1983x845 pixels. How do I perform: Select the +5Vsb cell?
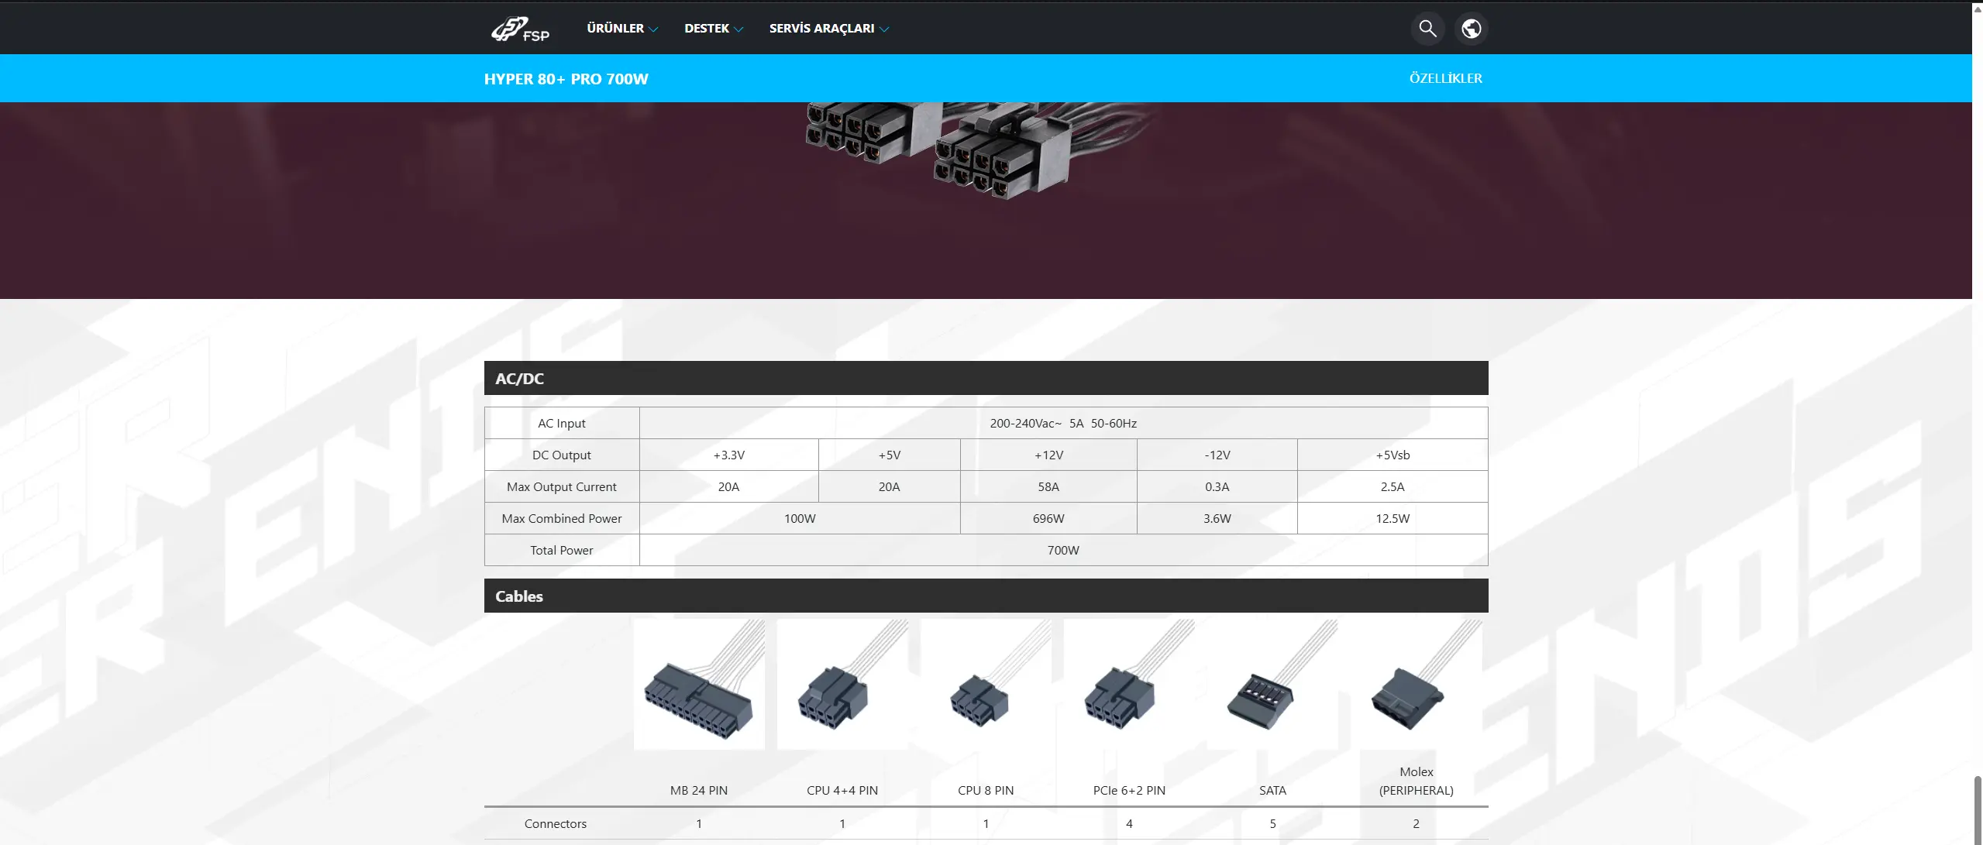point(1393,455)
